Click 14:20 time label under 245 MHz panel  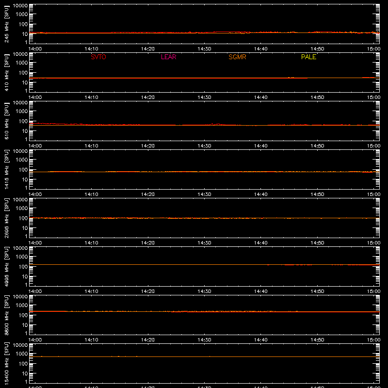148,49
